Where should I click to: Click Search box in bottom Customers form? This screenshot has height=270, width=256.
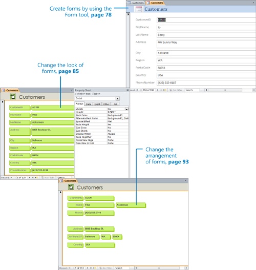coord(123,268)
